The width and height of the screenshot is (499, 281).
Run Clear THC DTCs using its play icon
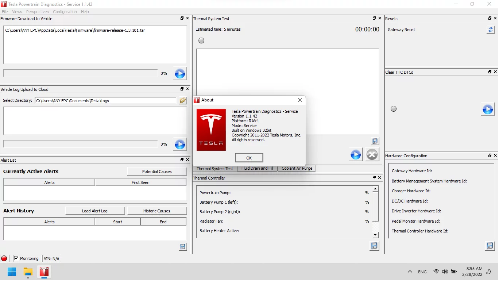tap(488, 109)
